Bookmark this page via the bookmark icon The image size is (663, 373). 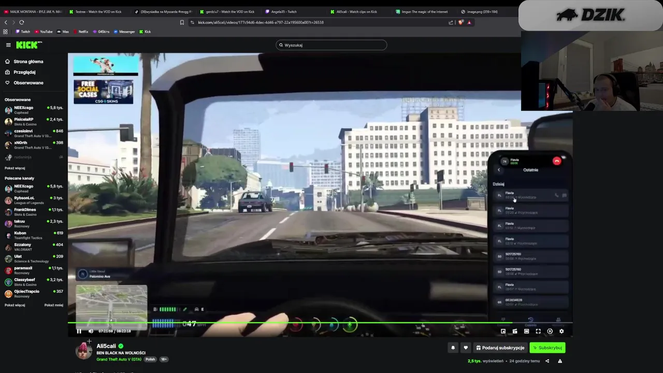[182, 22]
